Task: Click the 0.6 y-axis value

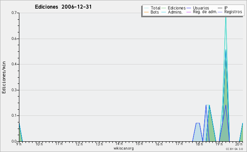Action: point(14,39)
